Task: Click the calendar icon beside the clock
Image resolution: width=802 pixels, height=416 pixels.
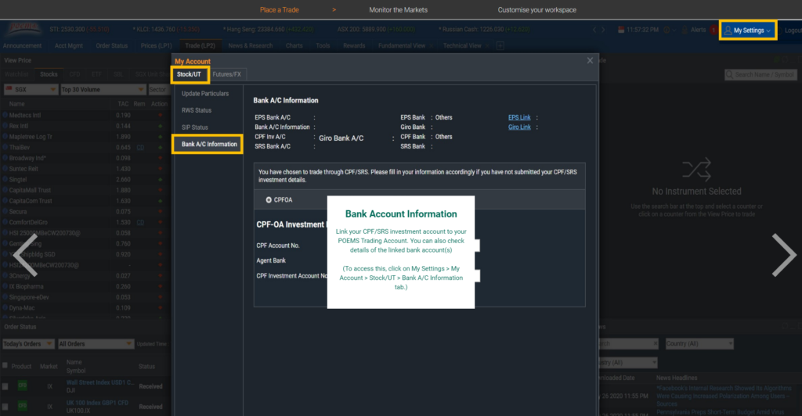Action: coord(621,30)
